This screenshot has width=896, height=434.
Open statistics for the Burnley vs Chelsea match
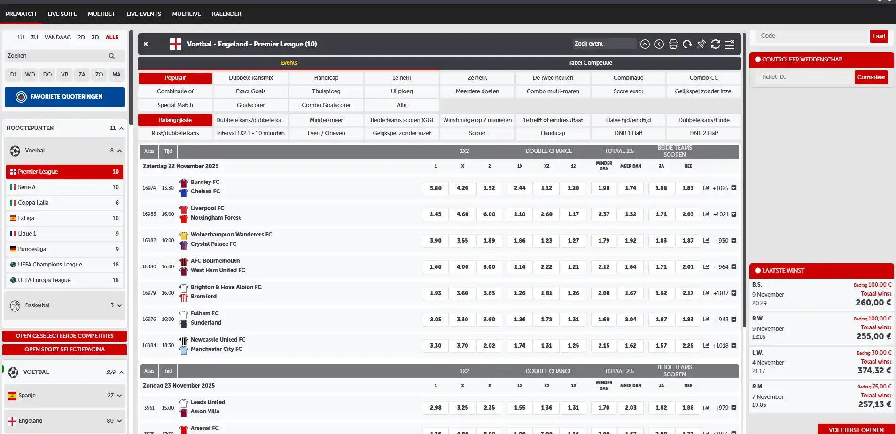pos(706,188)
